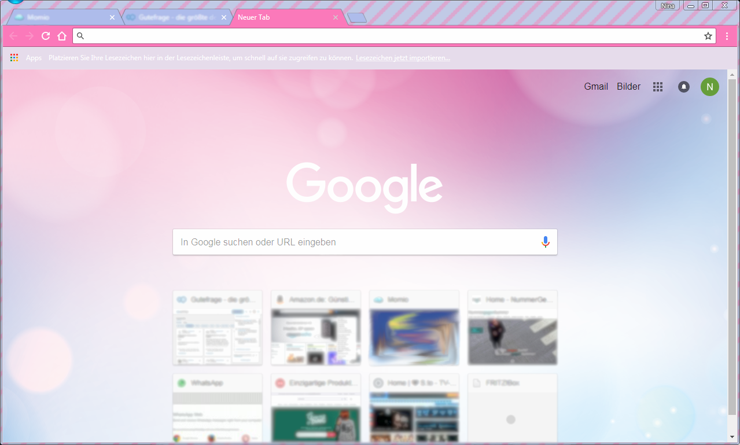This screenshot has height=445, width=740.
Task: Click the Bilder link
Action: click(x=628, y=86)
